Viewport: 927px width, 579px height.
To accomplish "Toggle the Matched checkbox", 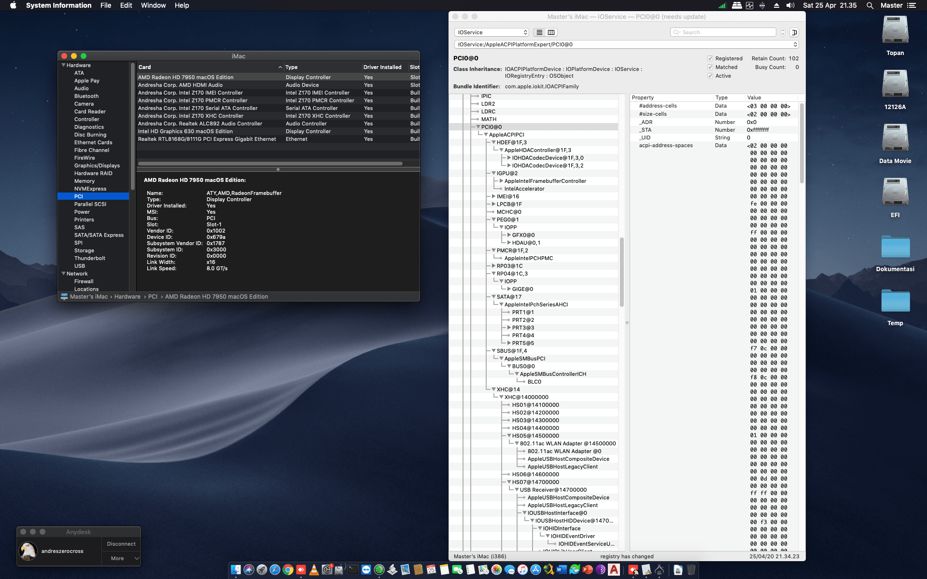I will point(710,67).
